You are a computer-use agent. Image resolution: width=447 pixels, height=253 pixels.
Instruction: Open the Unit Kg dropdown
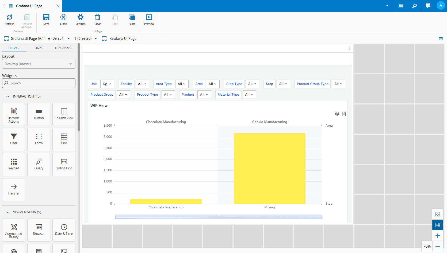107,84
